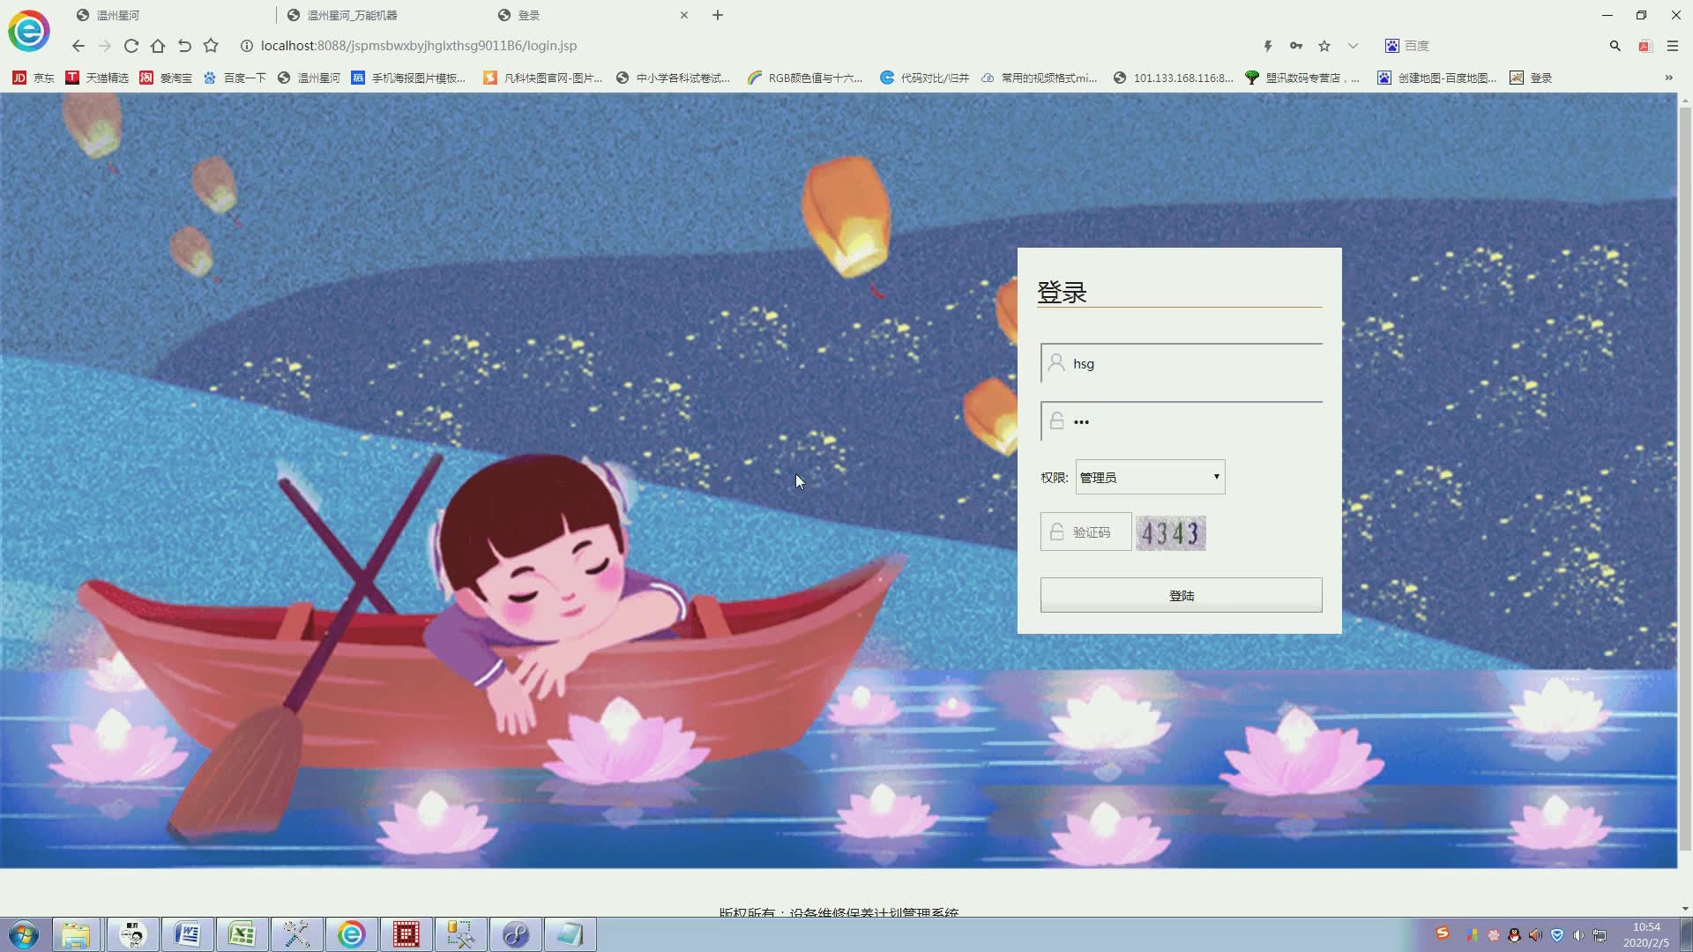Expand the 权限 role dropdown

(x=1150, y=477)
